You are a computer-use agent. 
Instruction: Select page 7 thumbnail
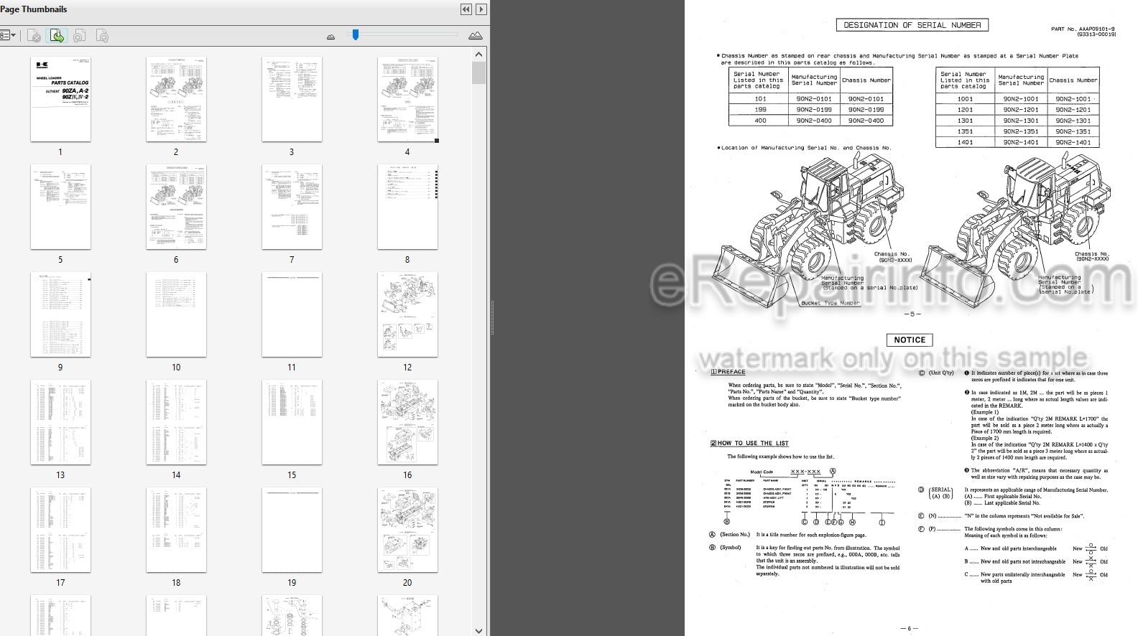[x=292, y=207]
